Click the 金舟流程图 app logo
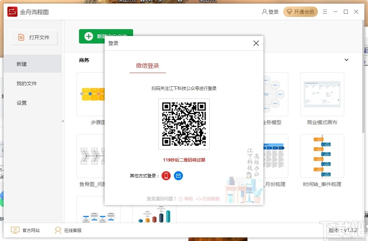The width and height of the screenshot is (368, 241). coord(12,12)
